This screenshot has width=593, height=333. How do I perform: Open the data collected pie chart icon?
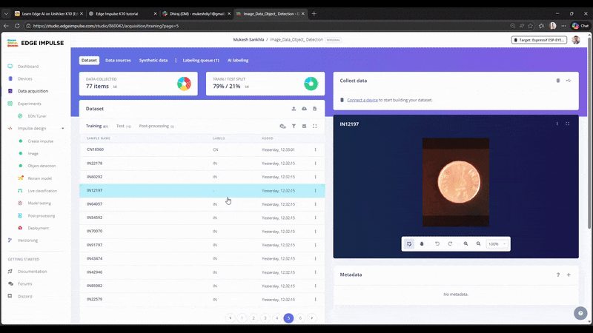pos(184,84)
